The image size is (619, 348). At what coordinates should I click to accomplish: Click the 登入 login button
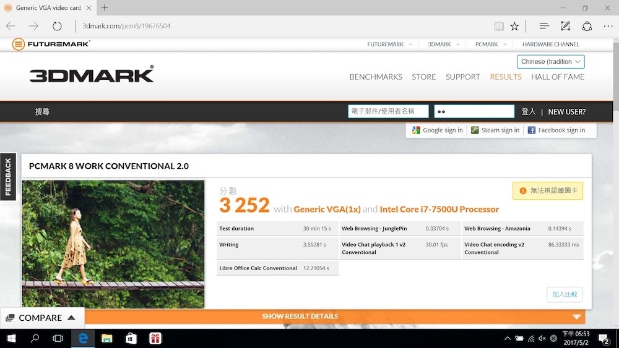528,112
